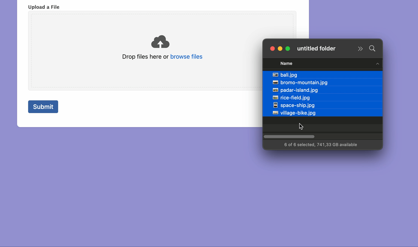Click the village-bike.jpg thumbnail icon
Image resolution: width=418 pixels, height=247 pixels.
pos(275,113)
